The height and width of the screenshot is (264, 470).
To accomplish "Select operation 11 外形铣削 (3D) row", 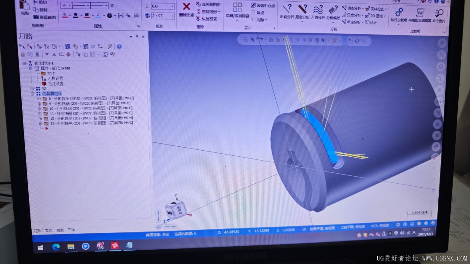I will pyautogui.click(x=91, y=113).
